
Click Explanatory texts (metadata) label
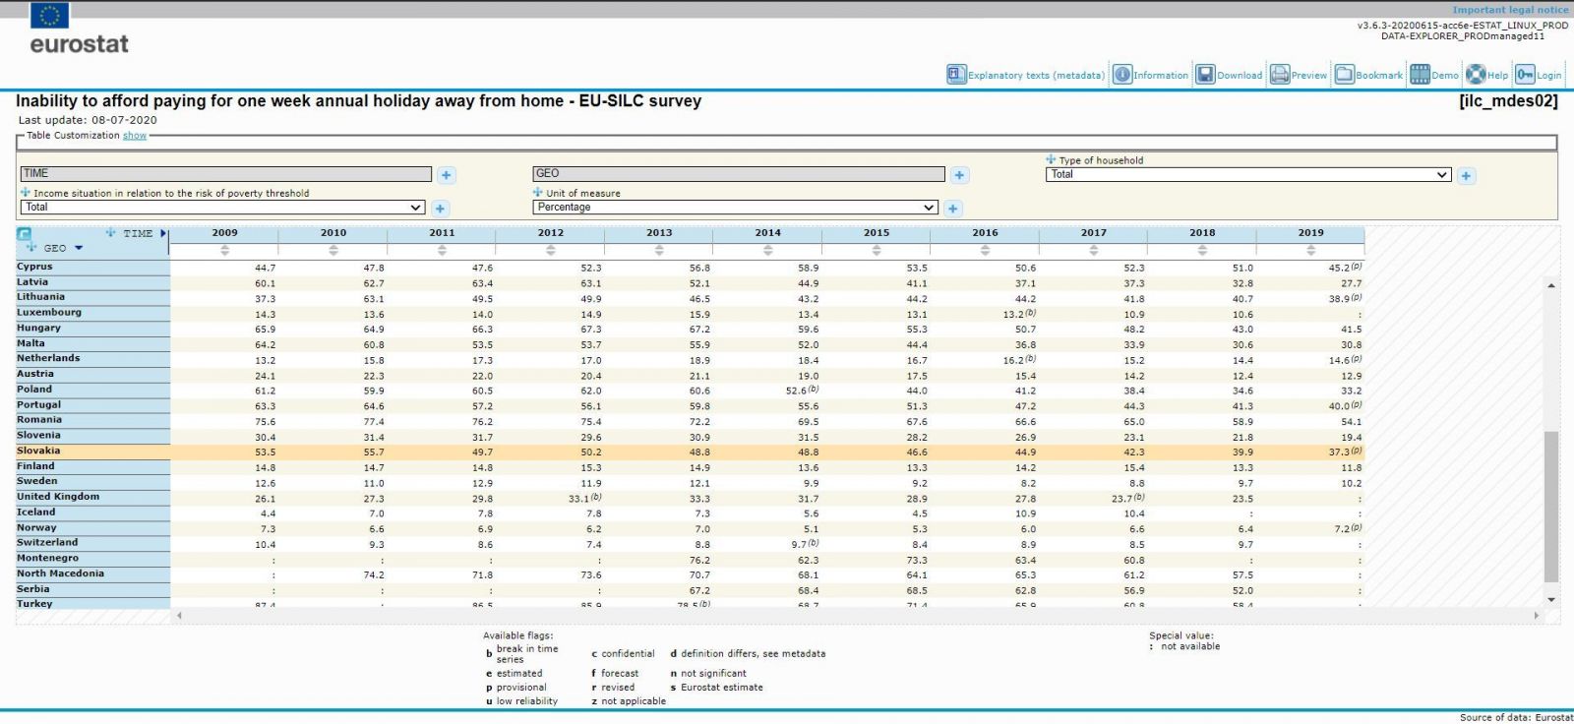click(1036, 76)
